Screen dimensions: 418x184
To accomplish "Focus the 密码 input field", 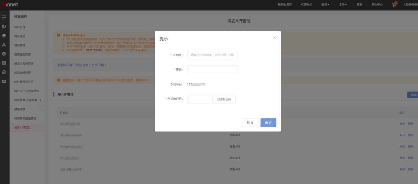I will [x=212, y=70].
